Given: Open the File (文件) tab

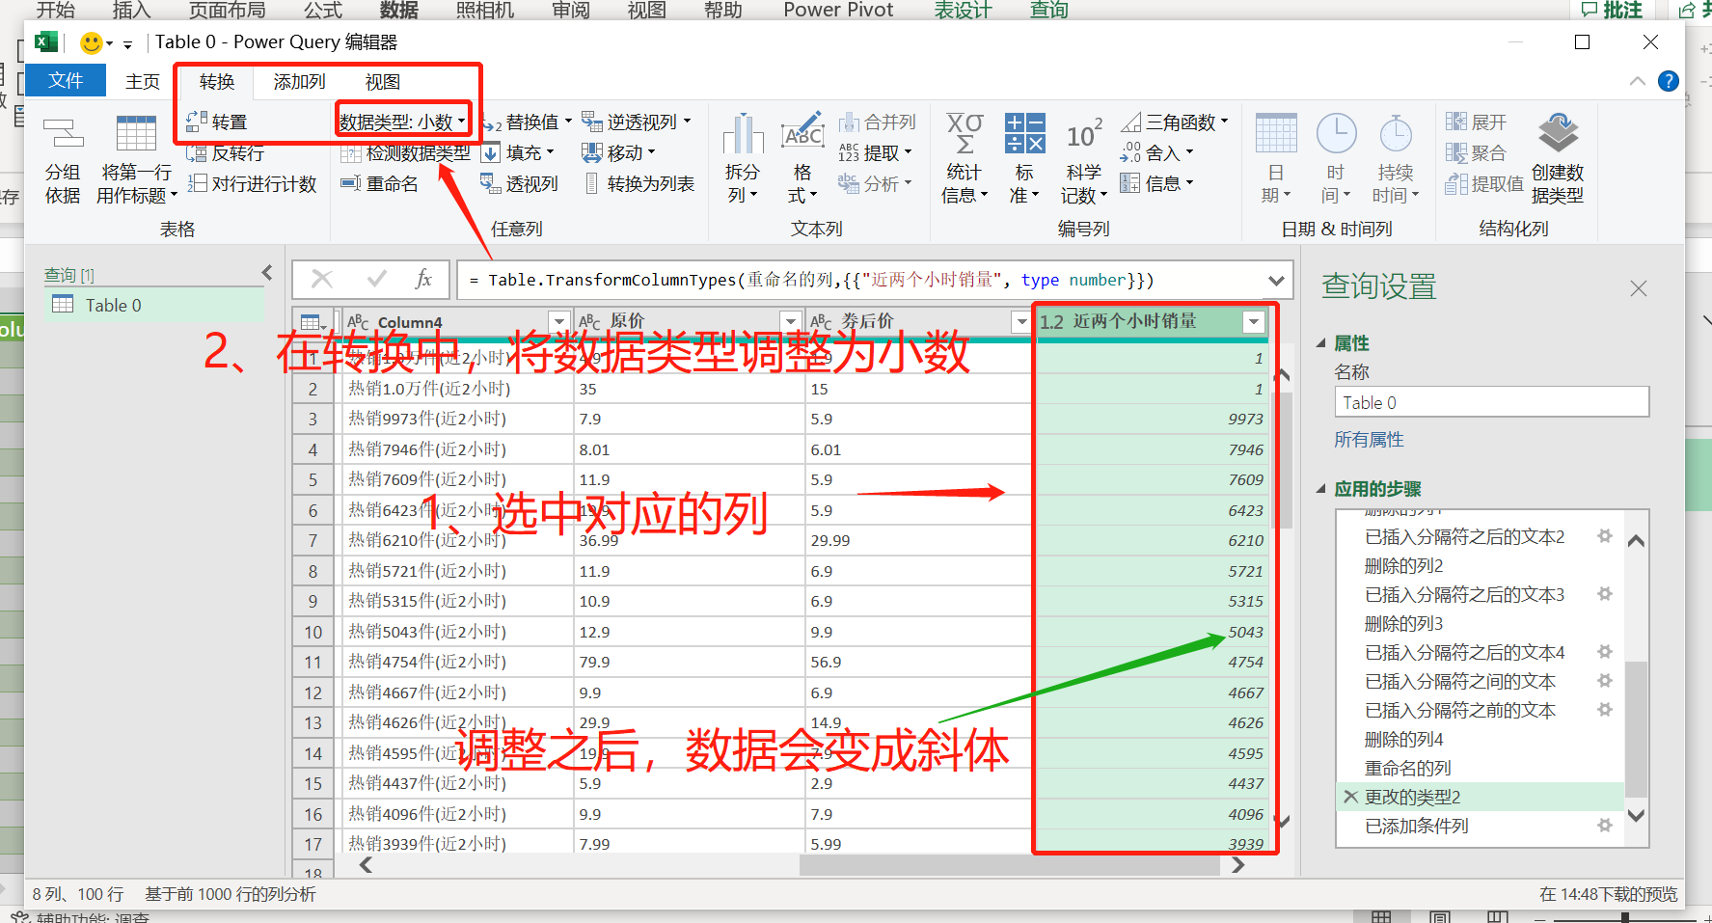Looking at the screenshot, I should [x=66, y=81].
